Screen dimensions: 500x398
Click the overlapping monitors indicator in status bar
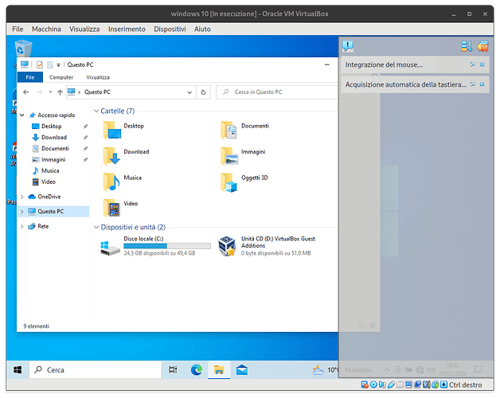pos(417,384)
